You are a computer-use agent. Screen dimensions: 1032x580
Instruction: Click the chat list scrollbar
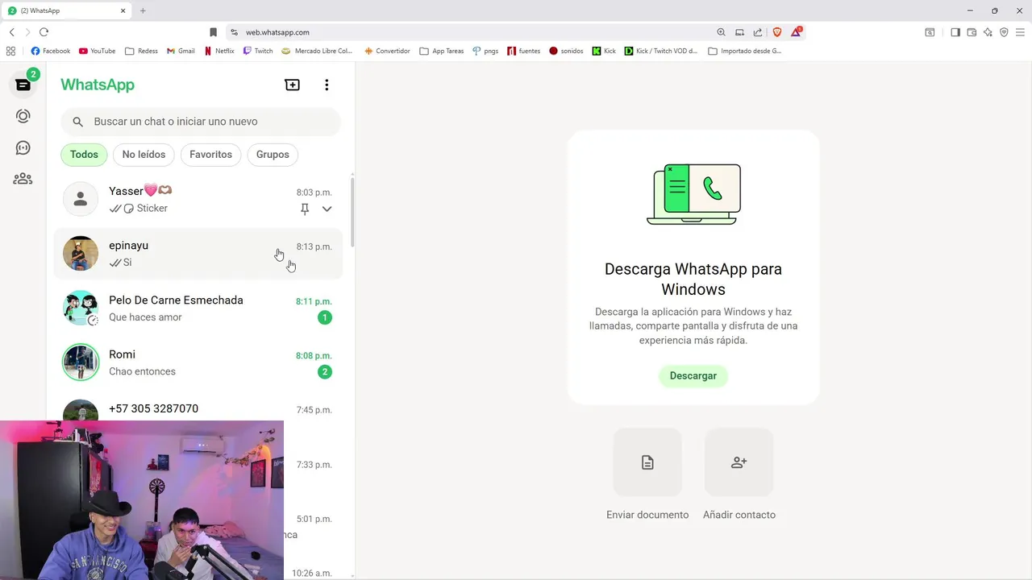point(352,212)
